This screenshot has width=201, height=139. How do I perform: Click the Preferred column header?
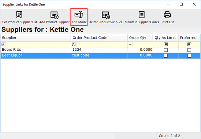189,38
